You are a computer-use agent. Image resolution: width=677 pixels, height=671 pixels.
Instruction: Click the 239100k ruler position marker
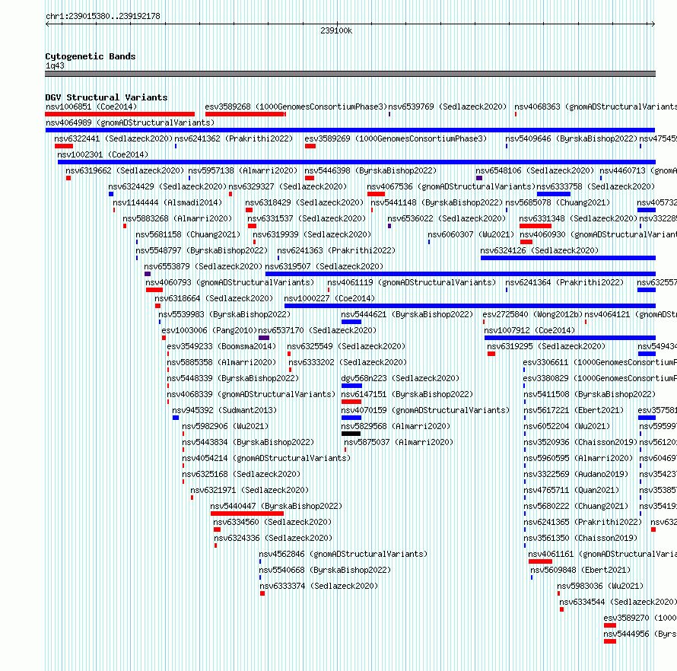point(336,30)
